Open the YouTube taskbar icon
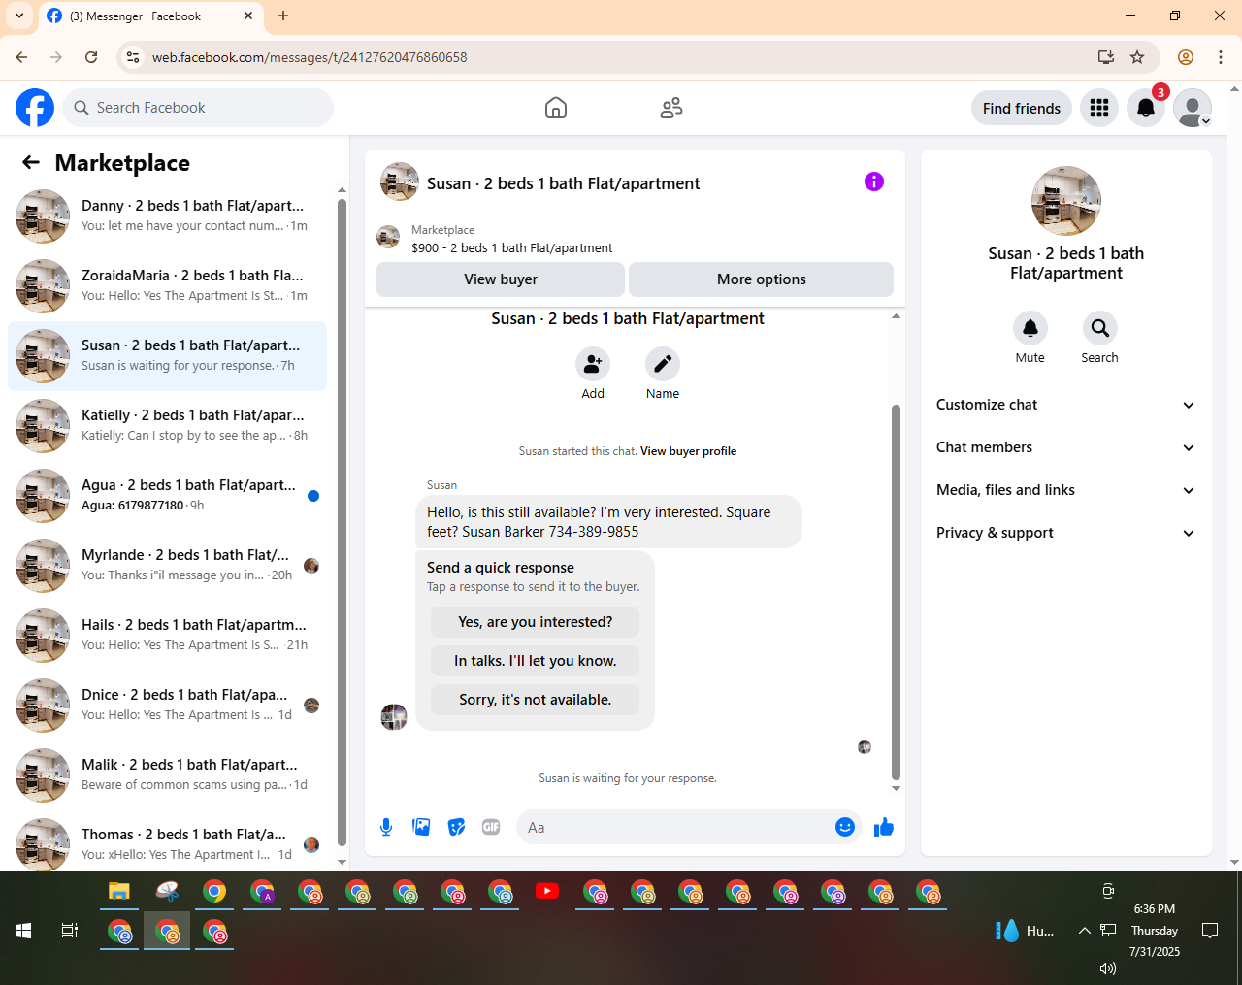This screenshot has width=1242, height=985. tap(547, 891)
